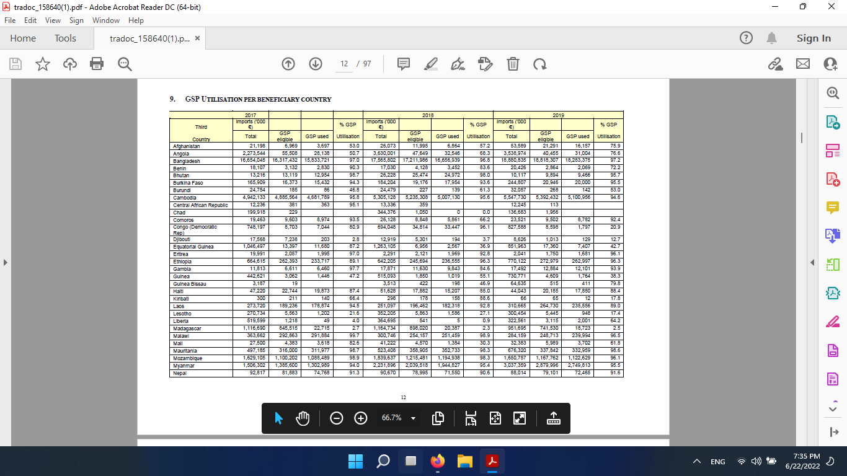
Task: Open the ENG language switcher in the tray
Action: tap(718, 461)
